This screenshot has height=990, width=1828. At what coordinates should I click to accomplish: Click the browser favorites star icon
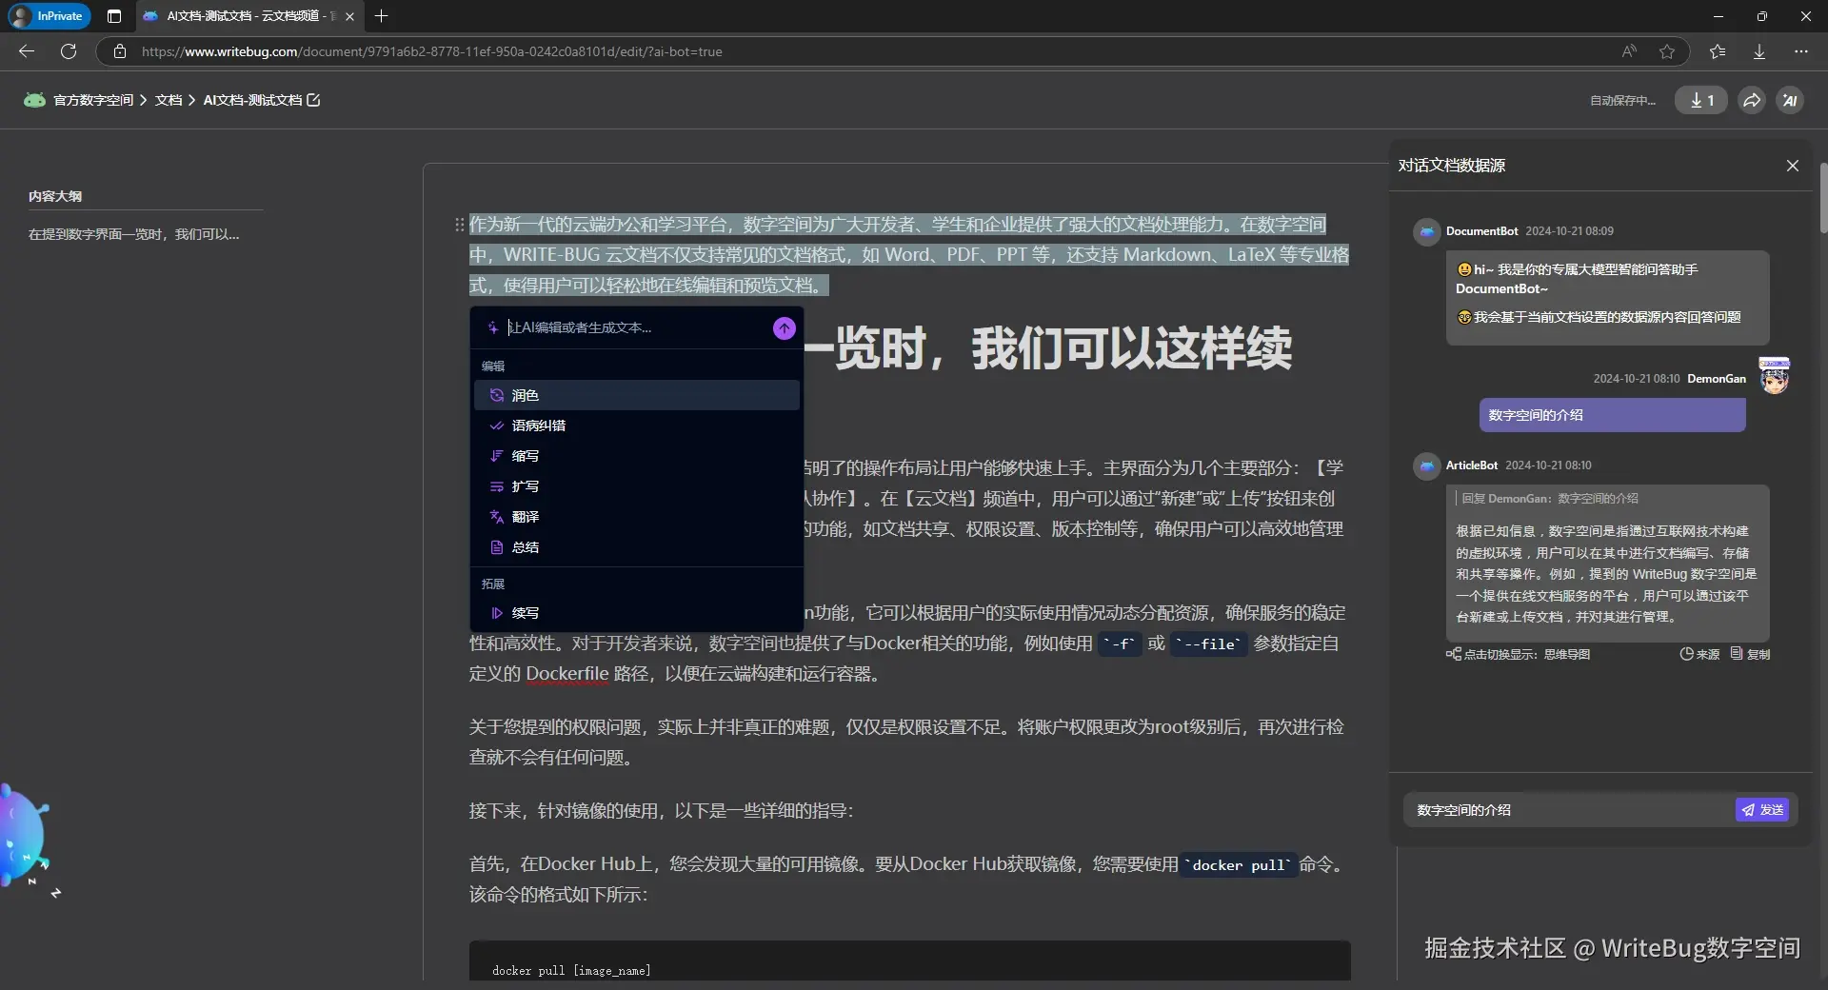pyautogui.click(x=1667, y=51)
